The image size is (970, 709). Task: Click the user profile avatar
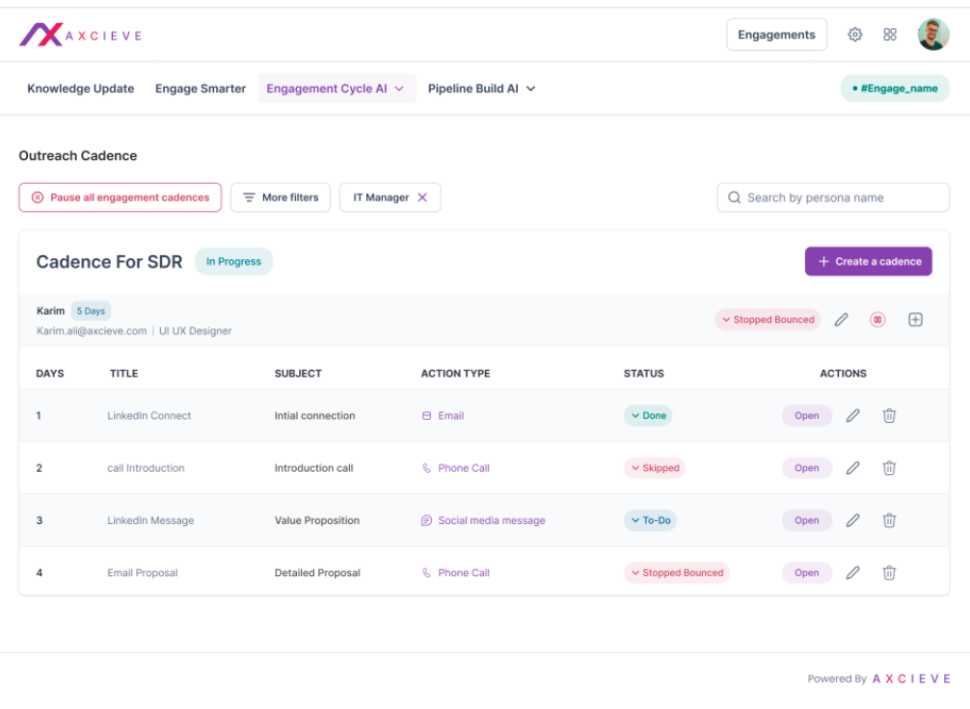[x=932, y=35]
